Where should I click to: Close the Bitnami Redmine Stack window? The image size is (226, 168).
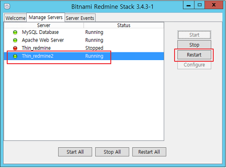(214, 5)
